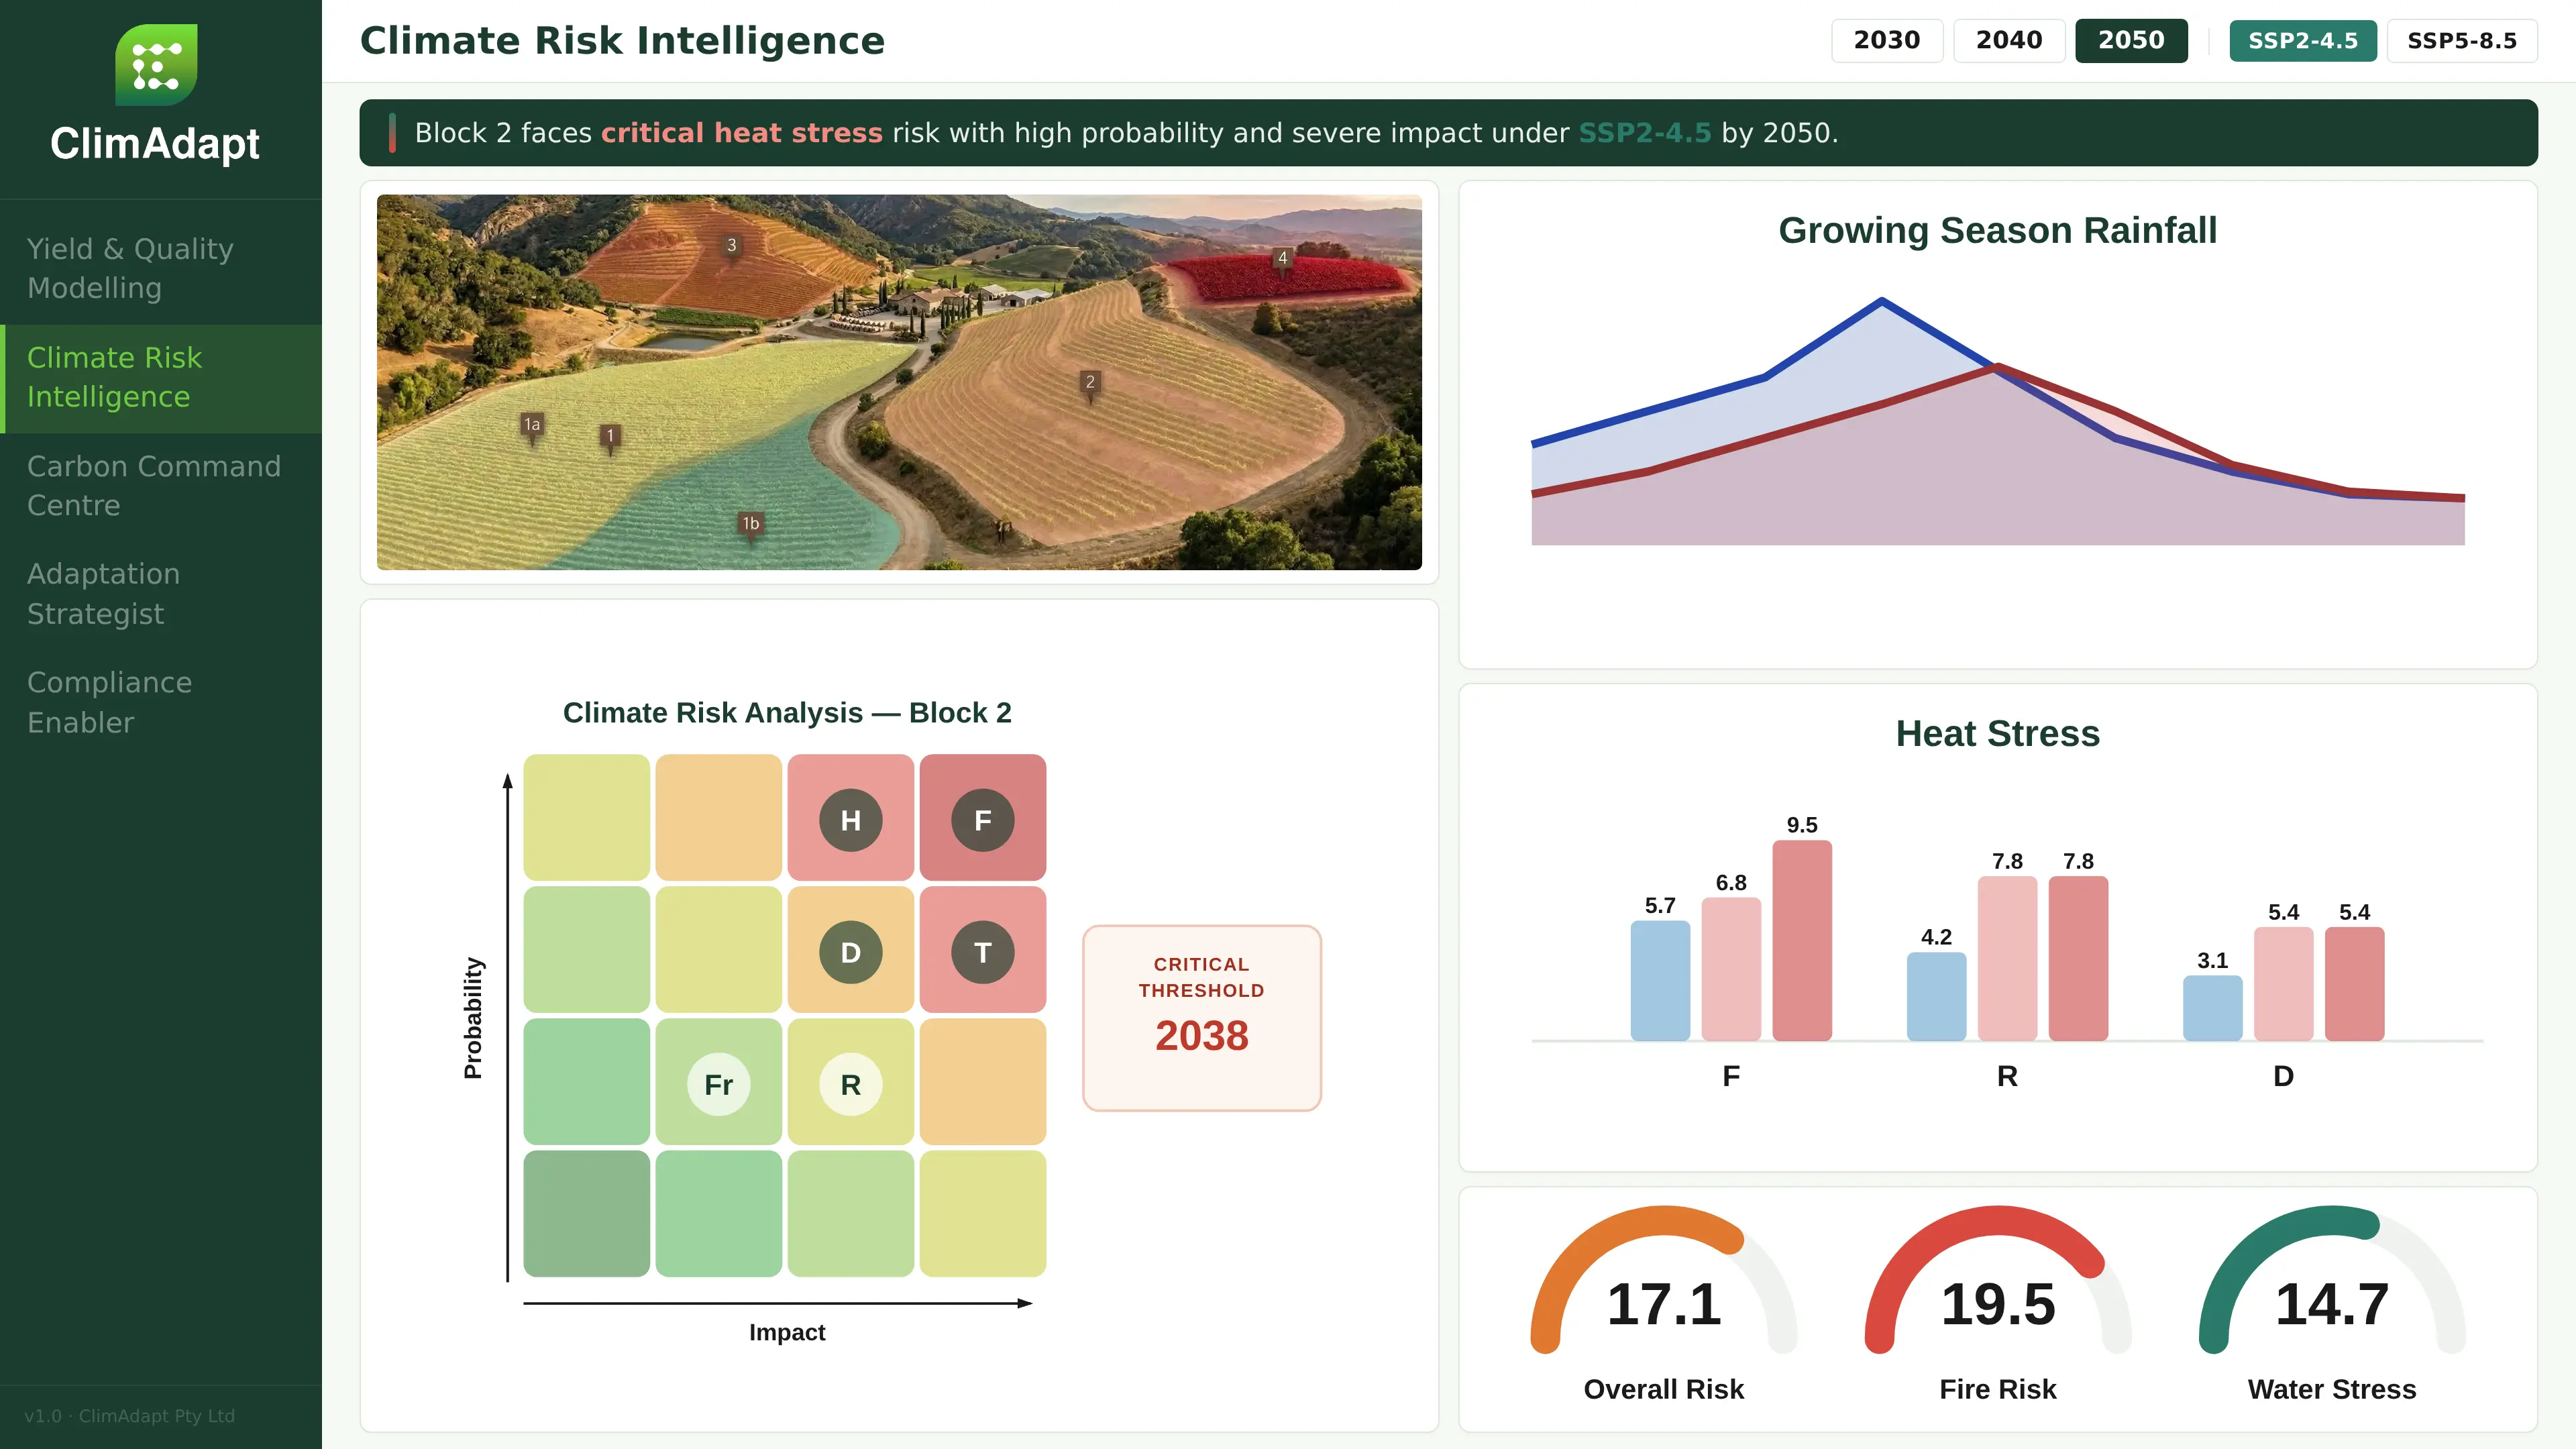Screen dimensions: 2576x1449
Task: Select the Fr frost badge in the matrix
Action: pos(719,1084)
